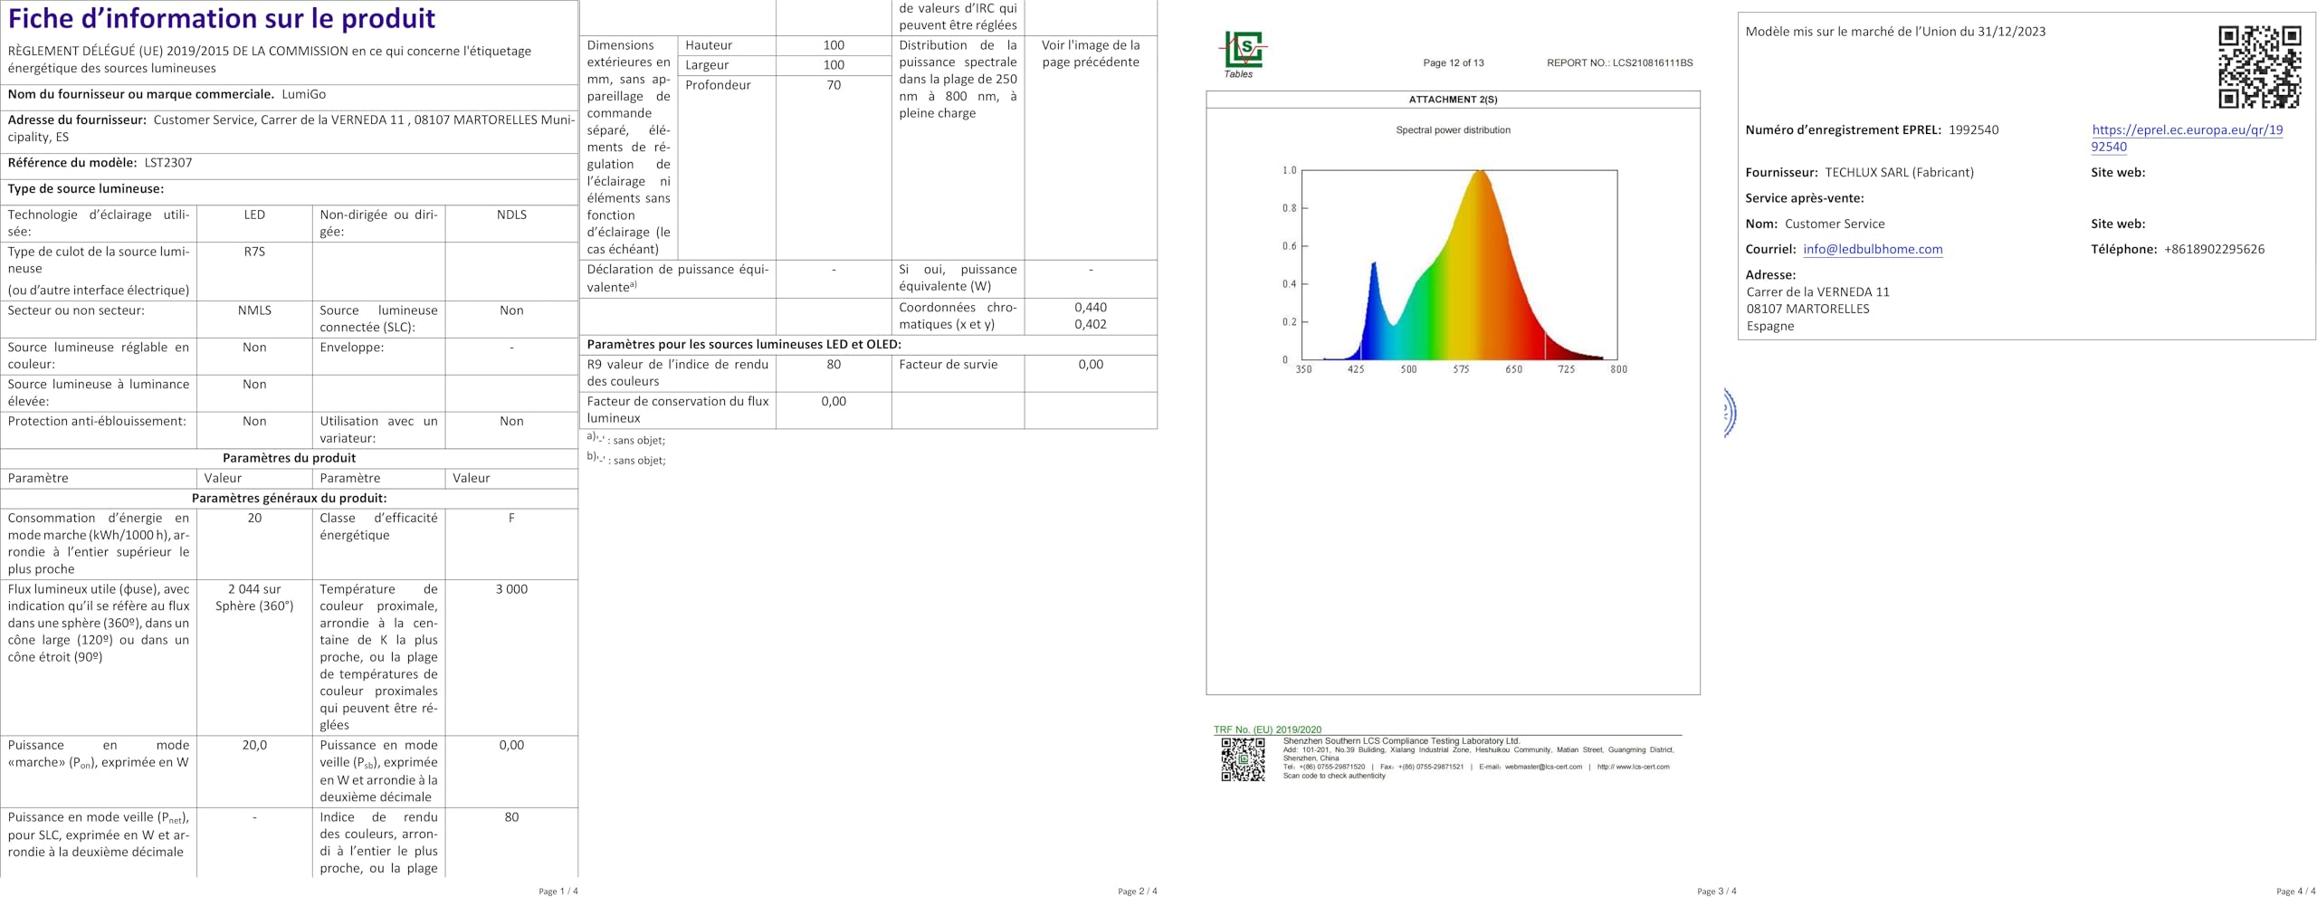Click the info@ledbulbhome.com email link
The width and height of the screenshot is (2317, 906).
[x=1872, y=250]
